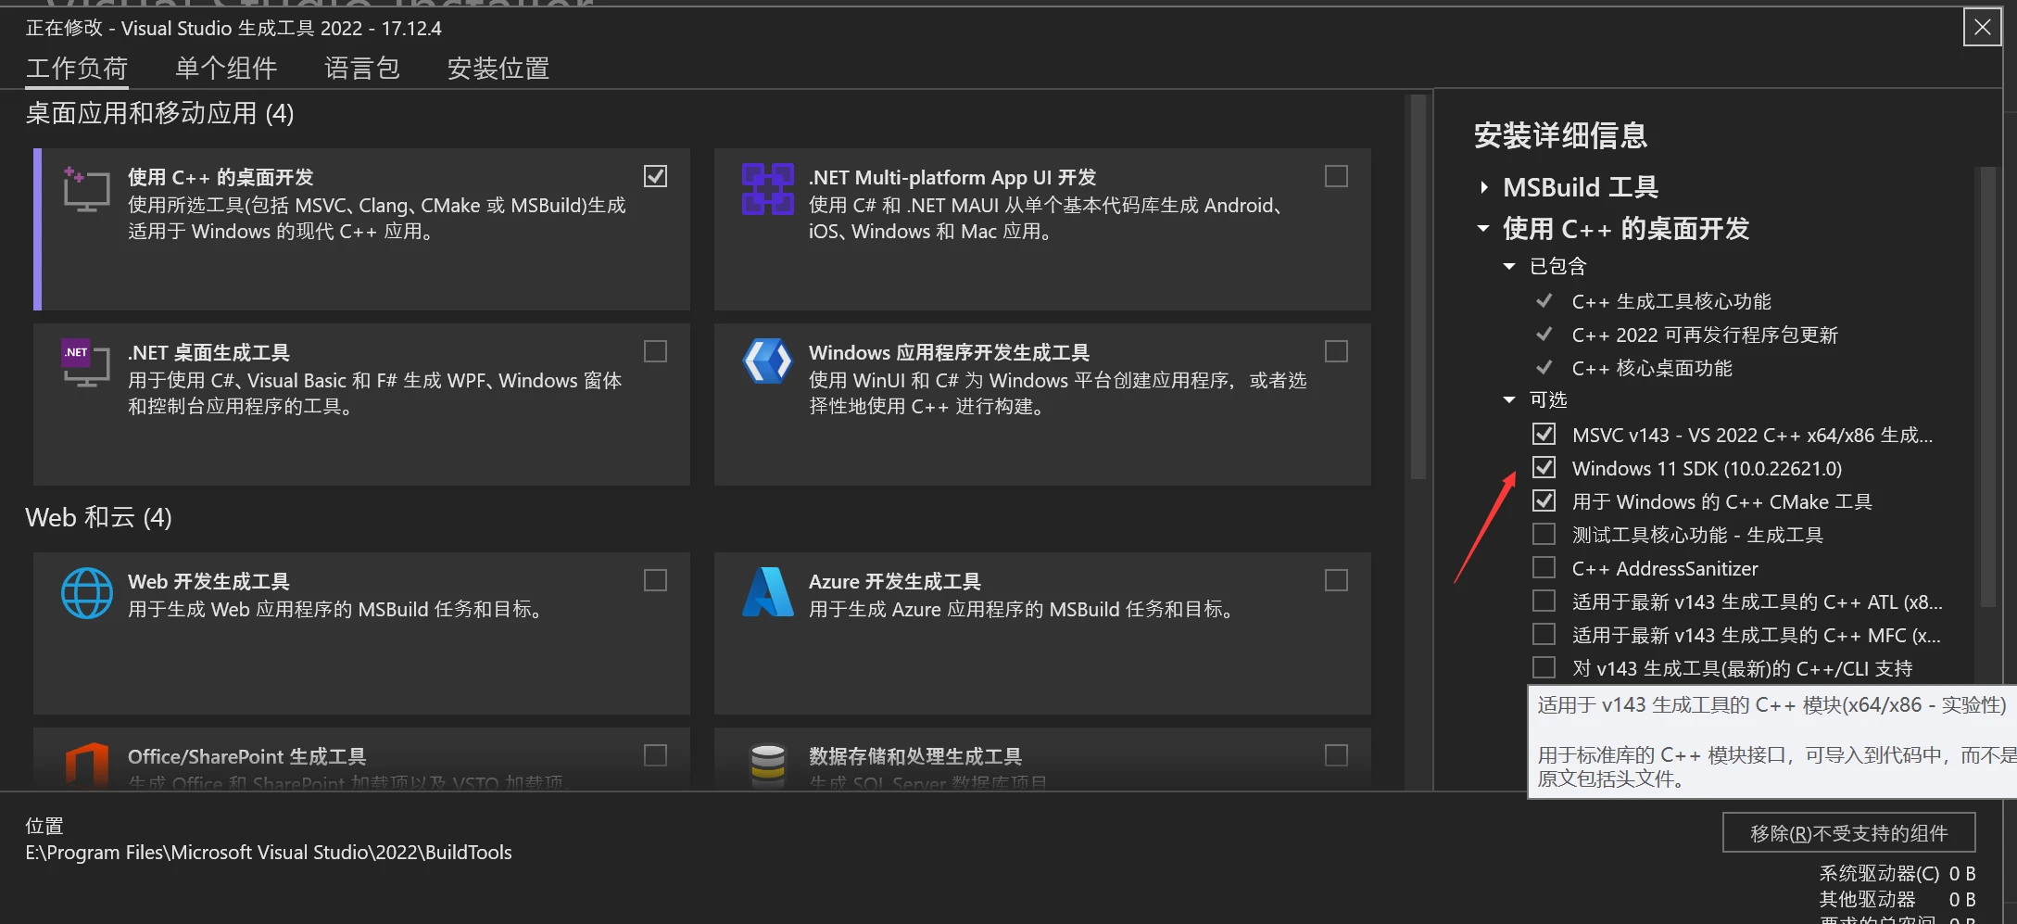Uncheck Windows 11 SDK (10.0.22621.0)

[1544, 467]
